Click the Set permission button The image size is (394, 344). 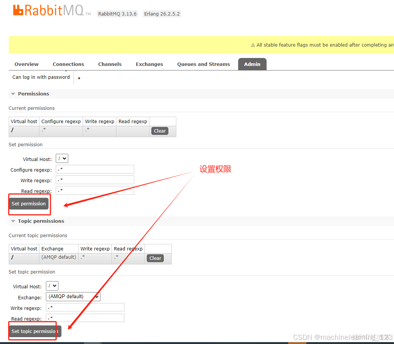29,203
